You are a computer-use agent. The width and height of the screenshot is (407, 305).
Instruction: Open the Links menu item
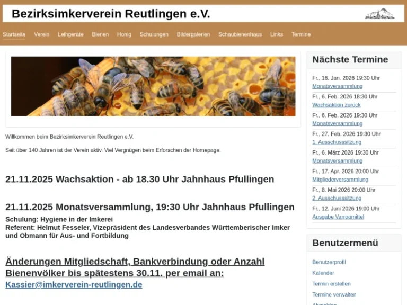277,34
